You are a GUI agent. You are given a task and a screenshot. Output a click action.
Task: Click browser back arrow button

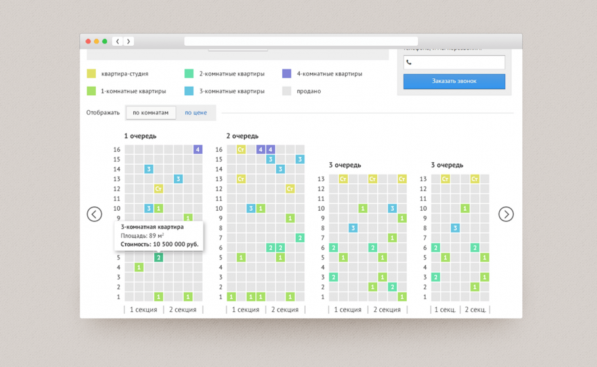(x=117, y=41)
